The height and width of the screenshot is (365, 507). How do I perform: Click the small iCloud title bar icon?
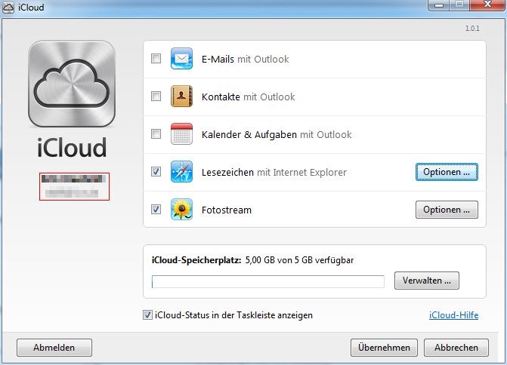(x=10, y=7)
